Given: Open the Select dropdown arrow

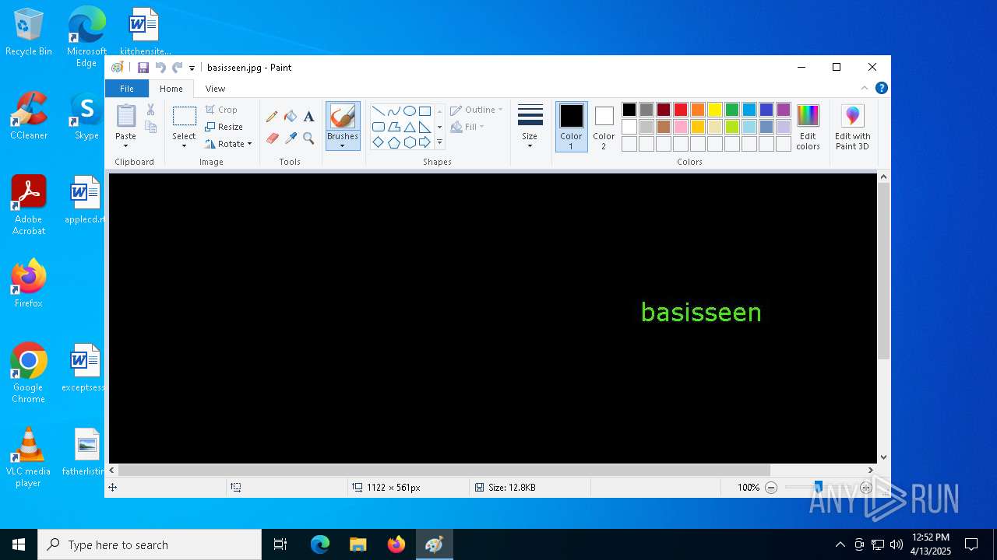Looking at the screenshot, I should (x=185, y=145).
